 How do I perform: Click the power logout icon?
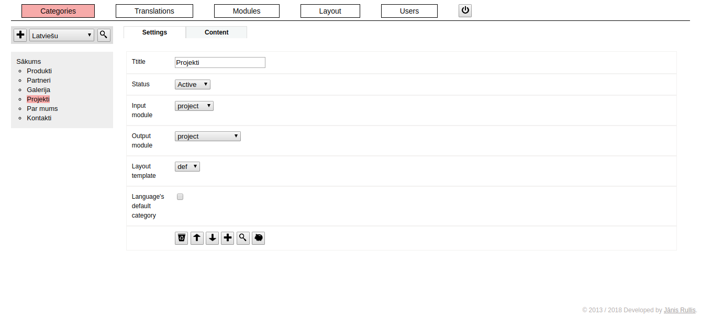coord(465,10)
